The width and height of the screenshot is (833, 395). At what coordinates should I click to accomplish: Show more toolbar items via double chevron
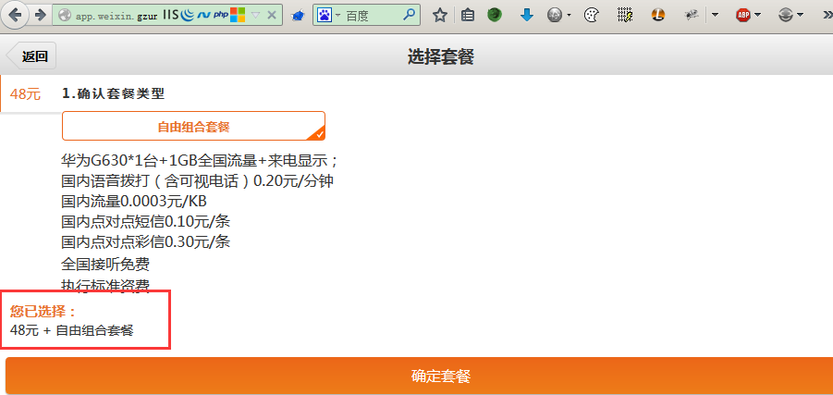click(x=827, y=16)
